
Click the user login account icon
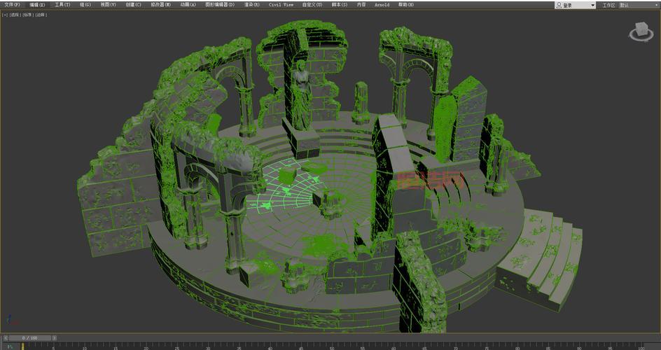tap(559, 5)
